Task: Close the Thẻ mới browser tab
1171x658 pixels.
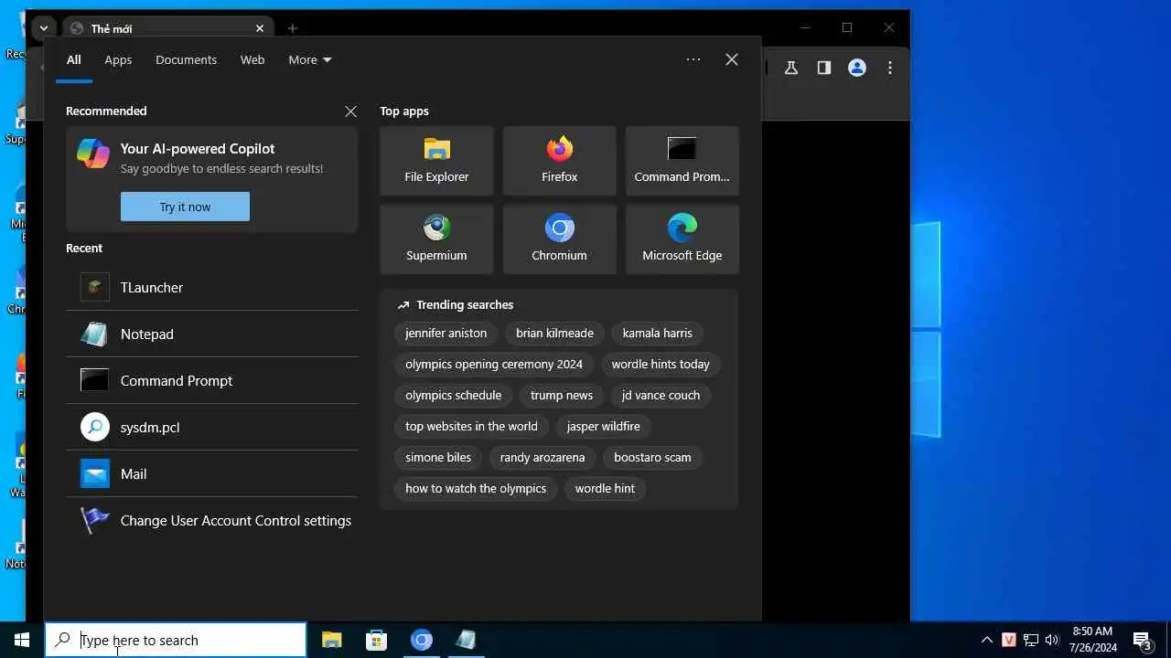Action: [x=260, y=28]
